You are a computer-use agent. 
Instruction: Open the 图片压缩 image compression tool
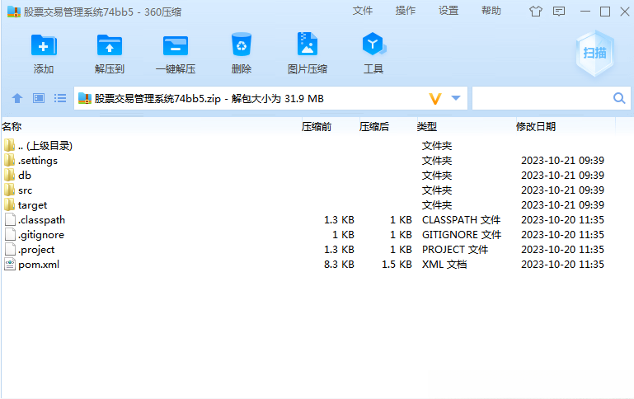pyautogui.click(x=308, y=44)
